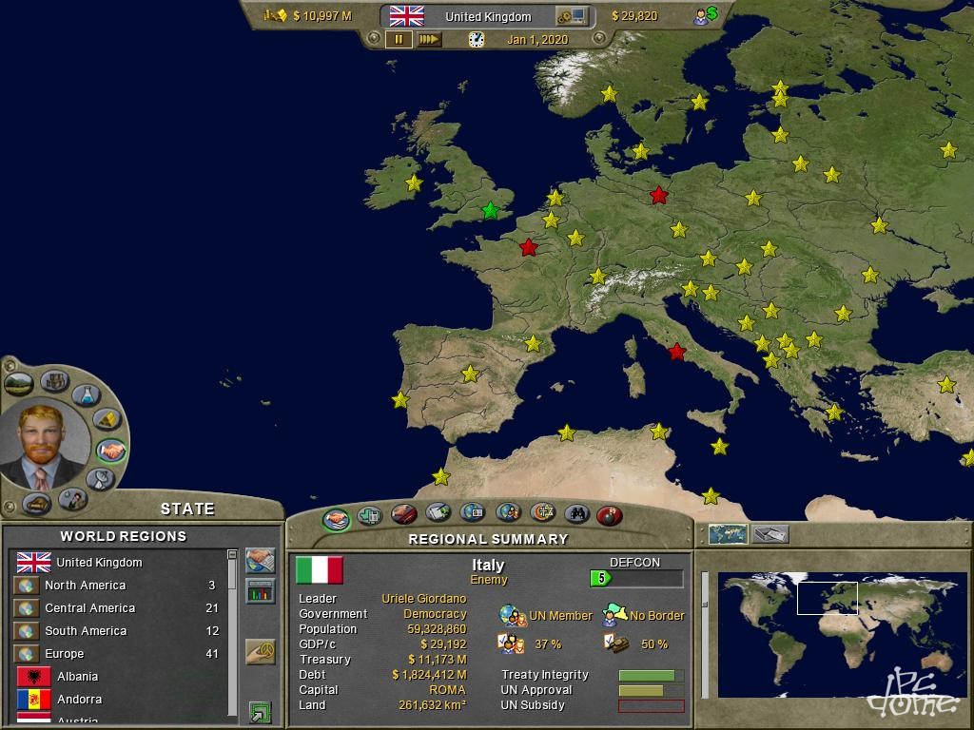This screenshot has height=730, width=974.
Task: Pause the game with the pause button
Action: (x=399, y=39)
